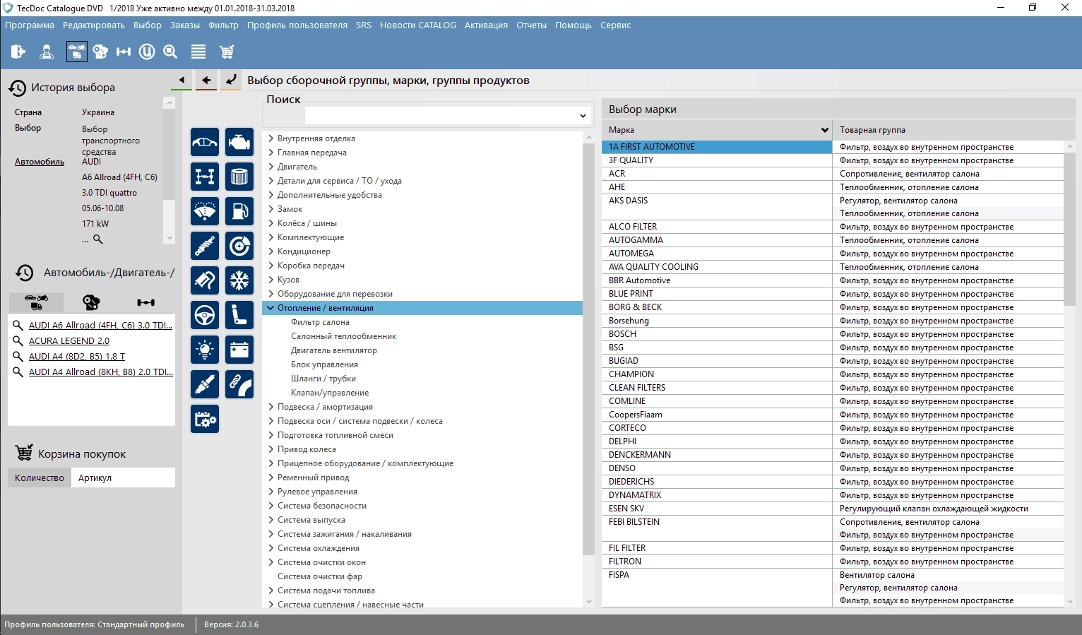
Task: Select the car body category icon
Action: point(205,142)
